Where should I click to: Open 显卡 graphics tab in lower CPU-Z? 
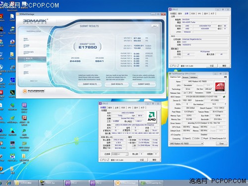pyautogui.click(x=136, y=108)
